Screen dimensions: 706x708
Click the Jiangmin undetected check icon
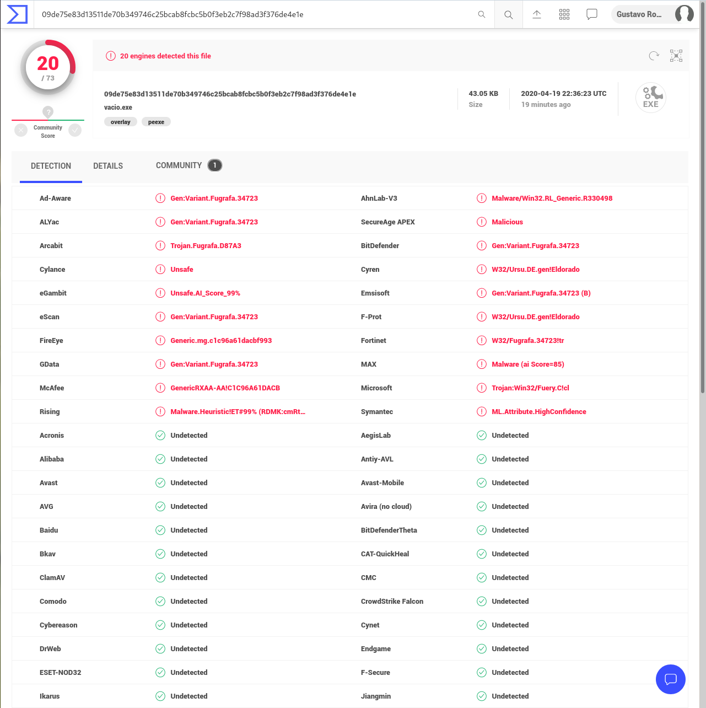coord(482,696)
